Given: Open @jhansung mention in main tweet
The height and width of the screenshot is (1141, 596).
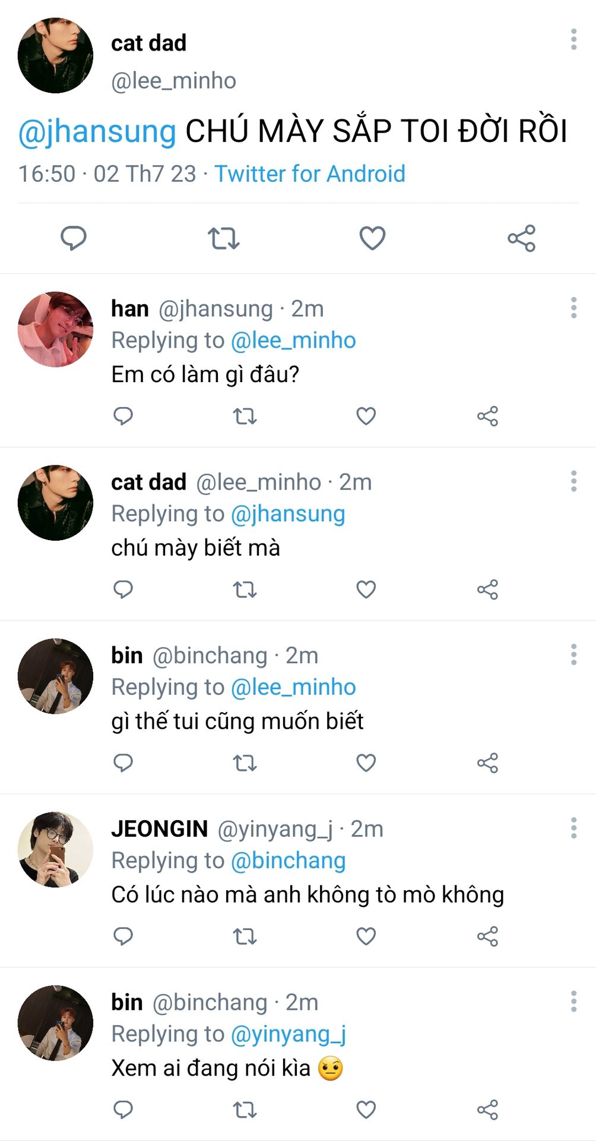Looking at the screenshot, I should point(97,131).
